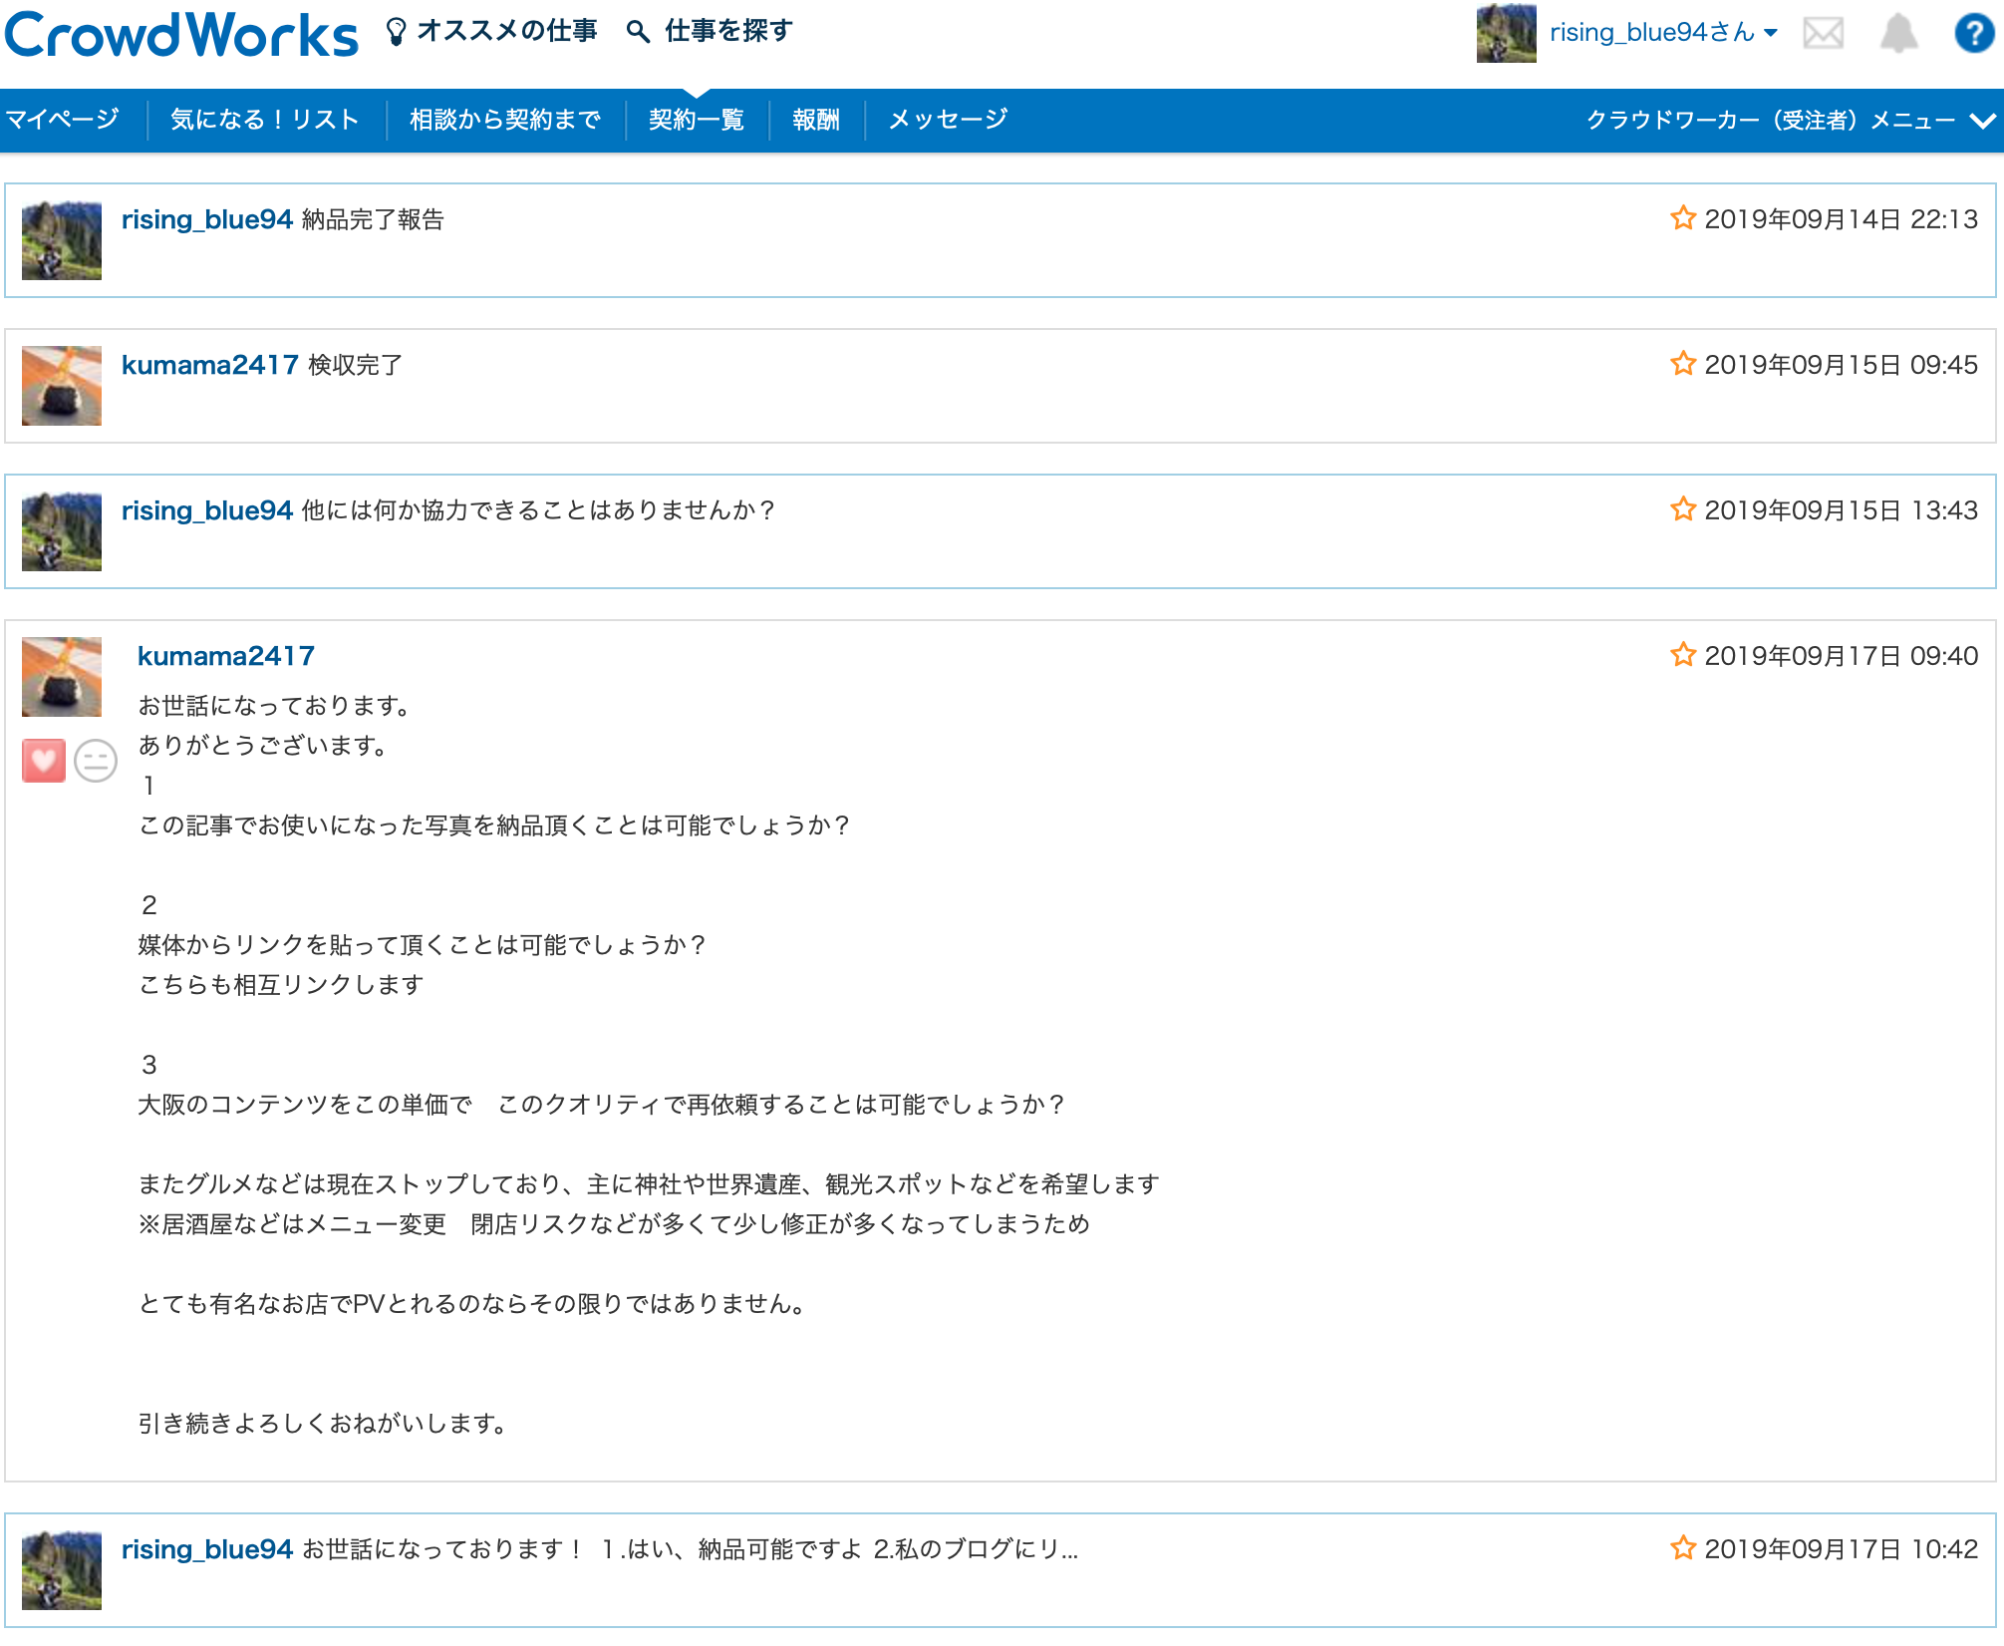Expand the rising_blue94さん account dropdown
This screenshot has height=1646, width=2004.
[x=1663, y=32]
